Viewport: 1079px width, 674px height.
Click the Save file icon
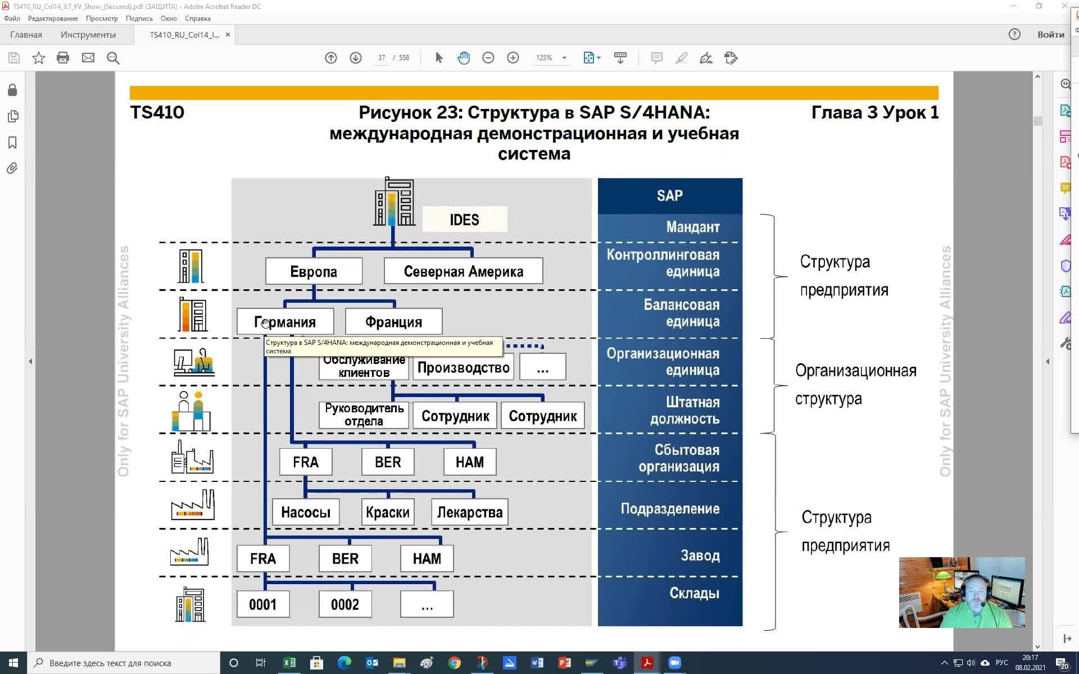(14, 58)
